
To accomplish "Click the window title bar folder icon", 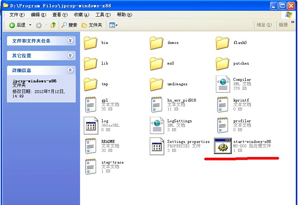I will click(6, 6).
